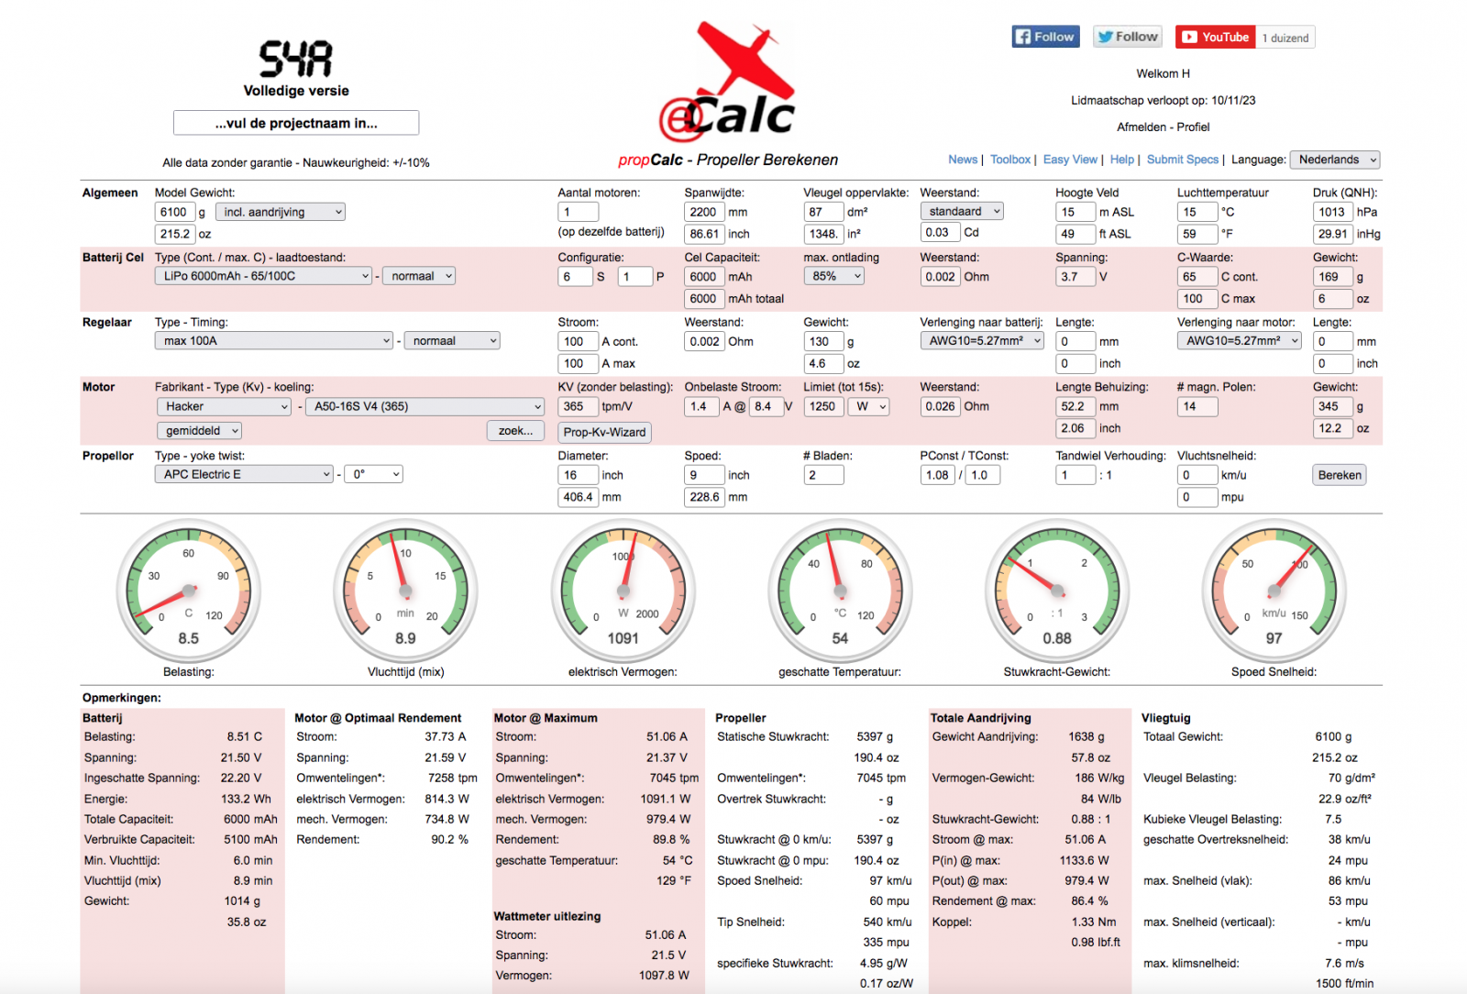Click the Belasting gauge

[x=188, y=591]
